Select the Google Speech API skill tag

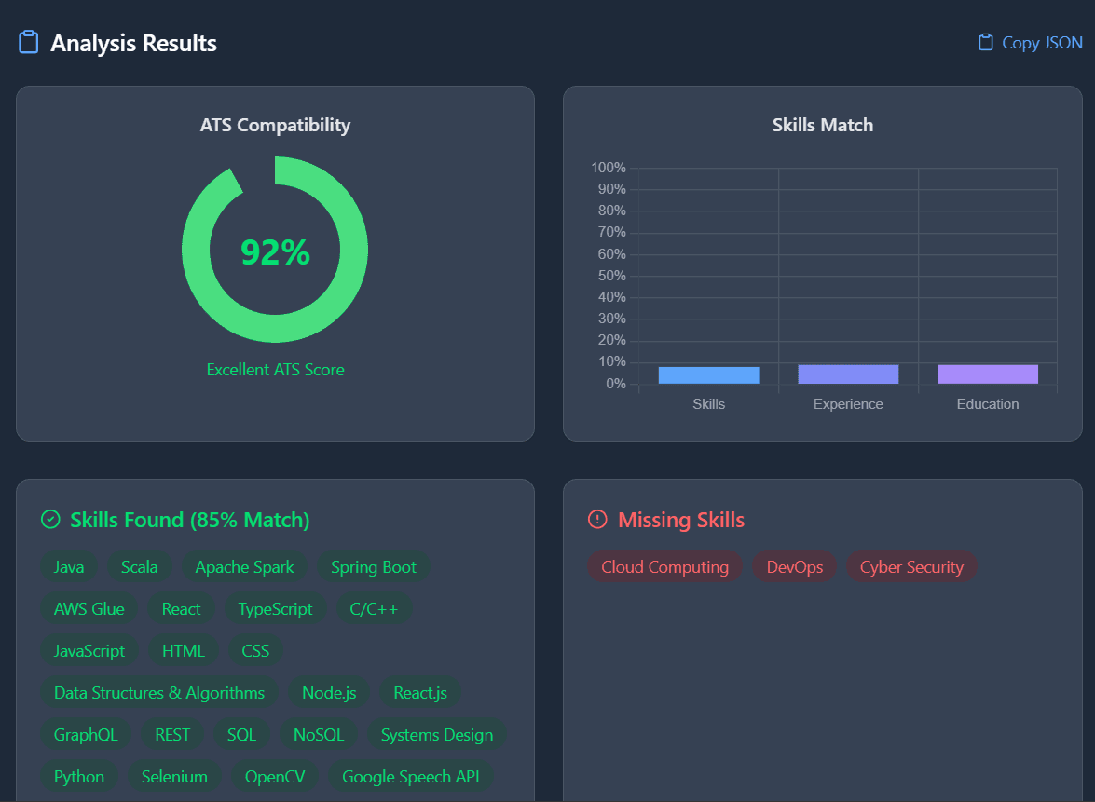coord(411,776)
